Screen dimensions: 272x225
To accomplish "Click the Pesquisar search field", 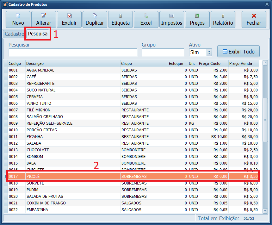I will coord(73,52).
